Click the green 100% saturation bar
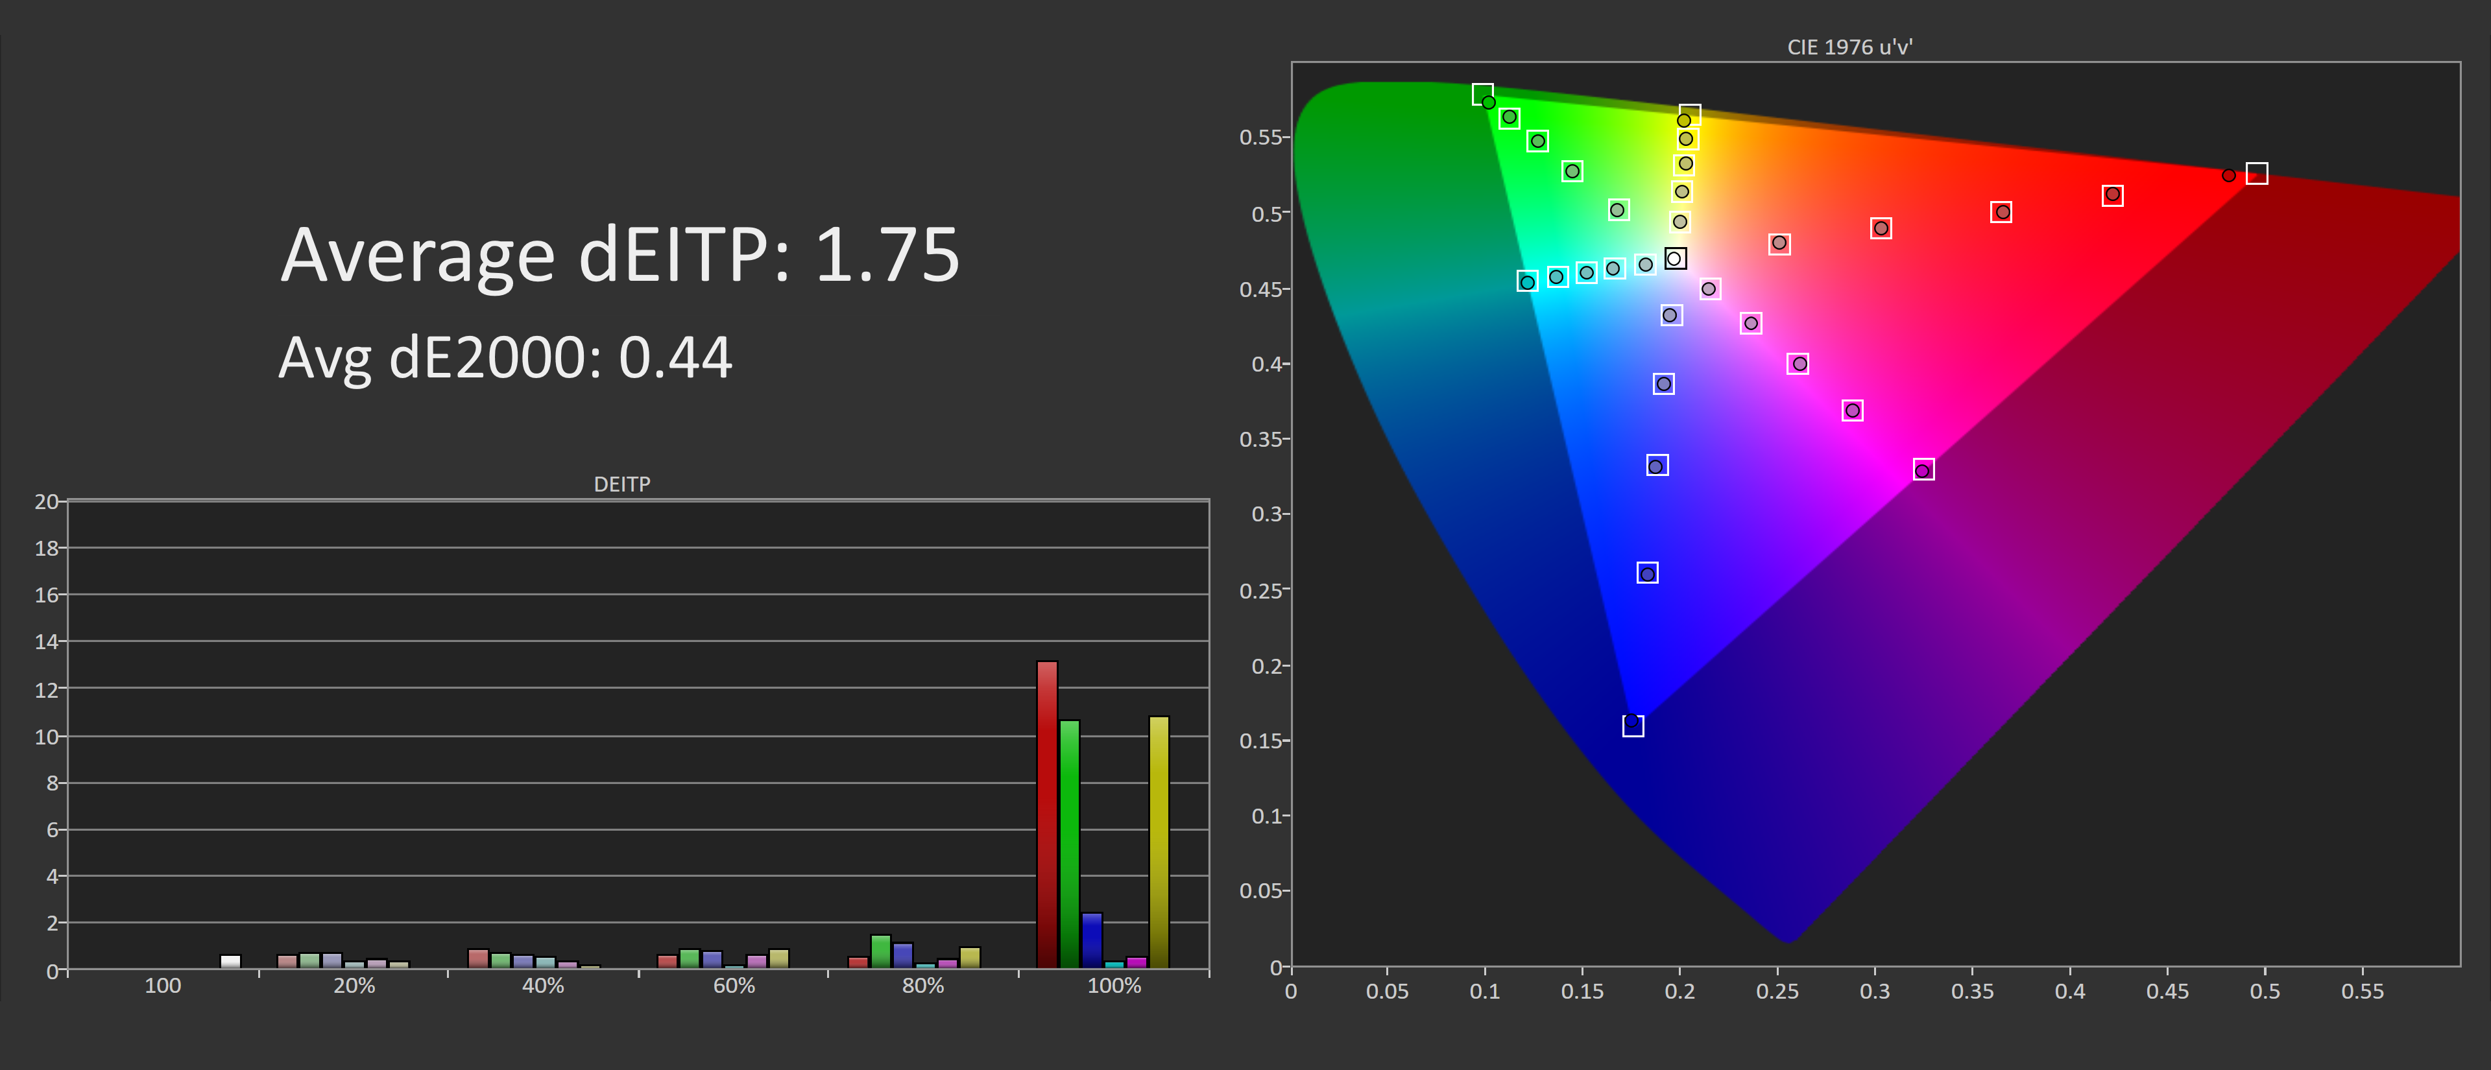Viewport: 2491px width, 1070px height. point(1068,843)
